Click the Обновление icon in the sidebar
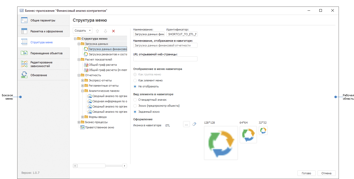Screen dimensions: 354x179 (24, 75)
